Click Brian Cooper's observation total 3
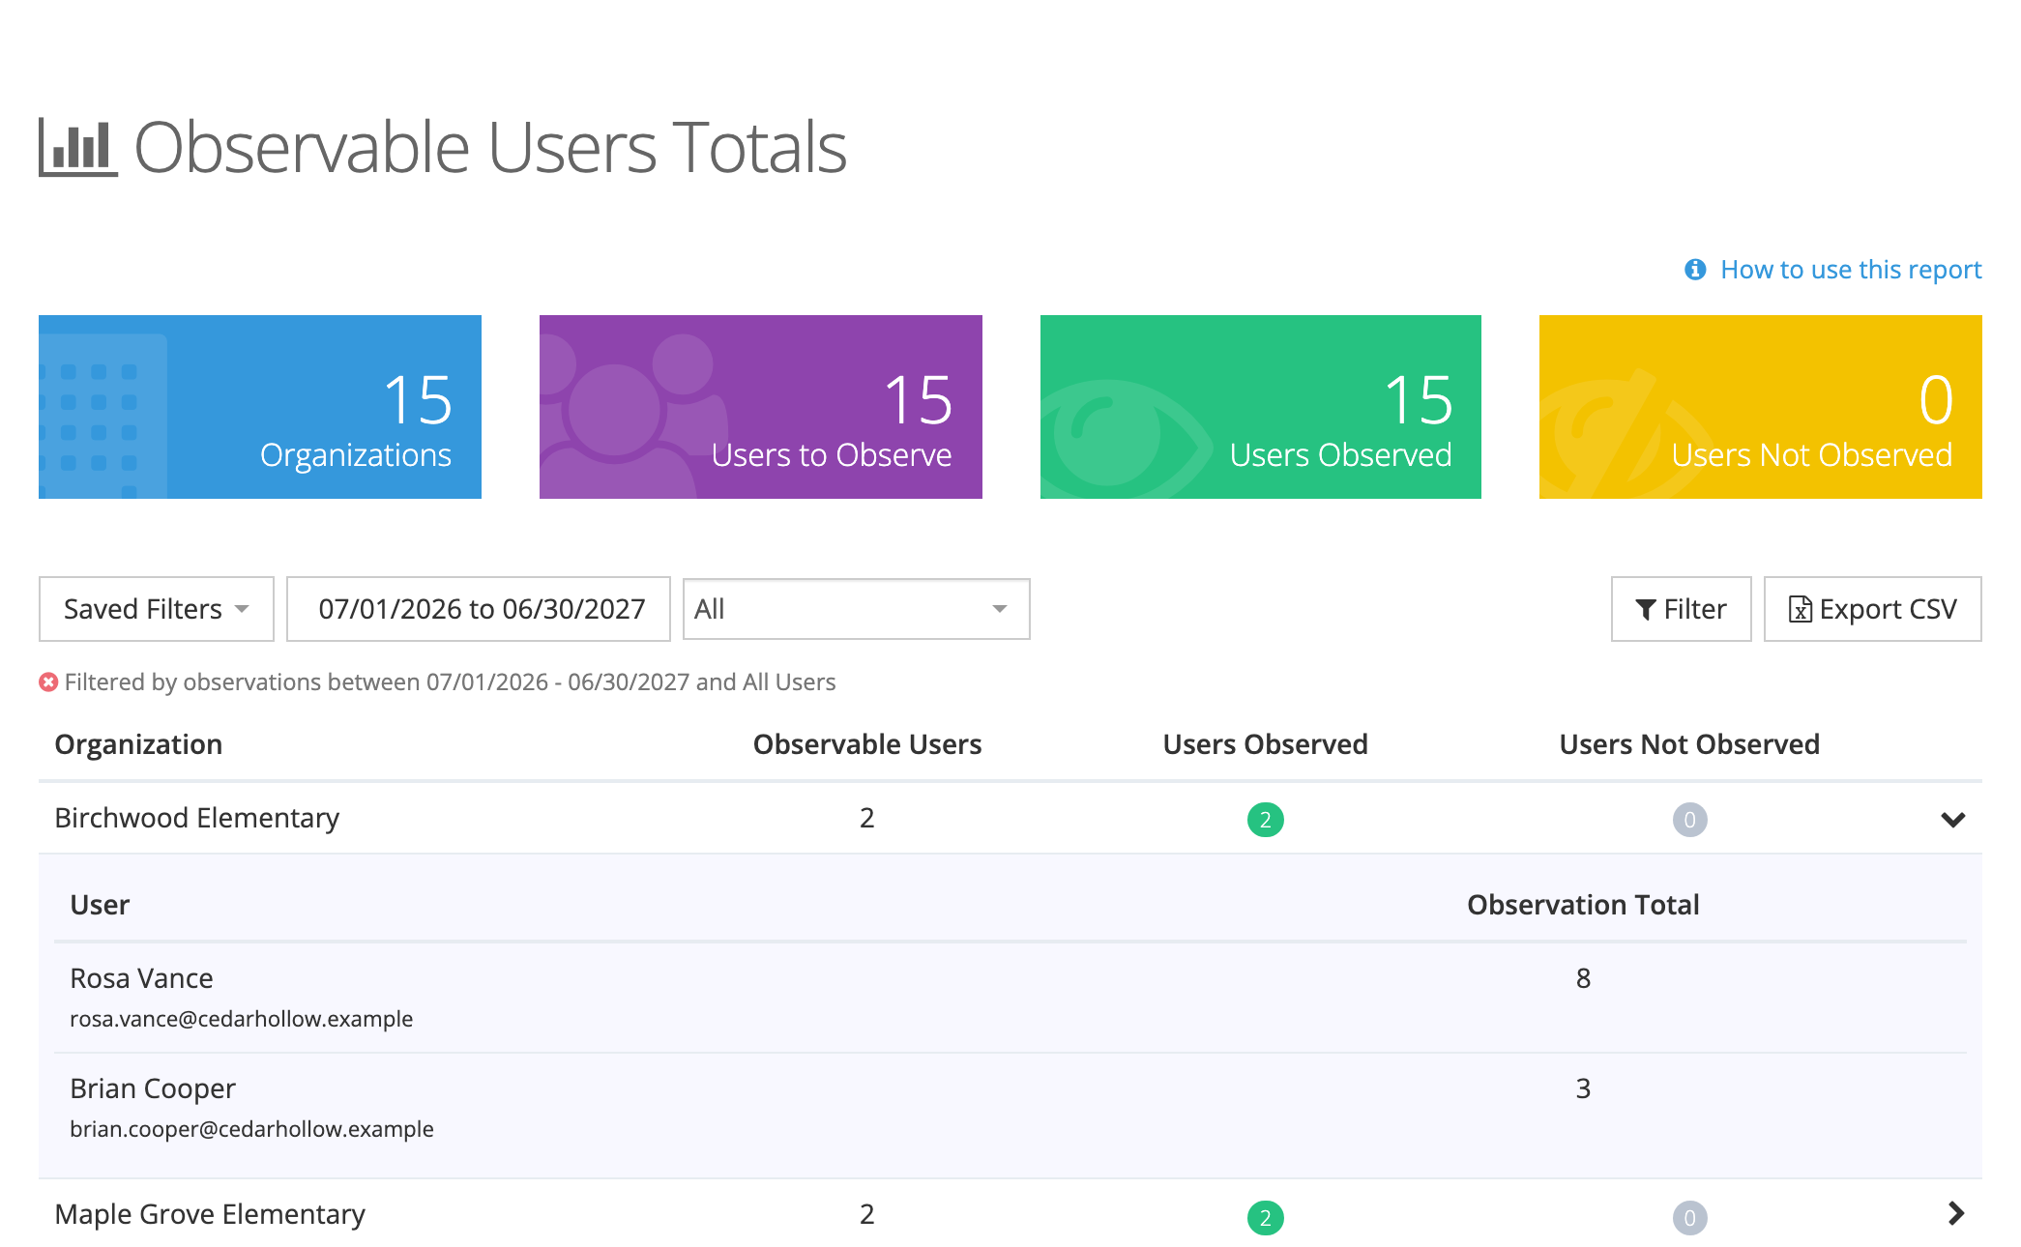2021x1247 pixels. point(1583,1088)
